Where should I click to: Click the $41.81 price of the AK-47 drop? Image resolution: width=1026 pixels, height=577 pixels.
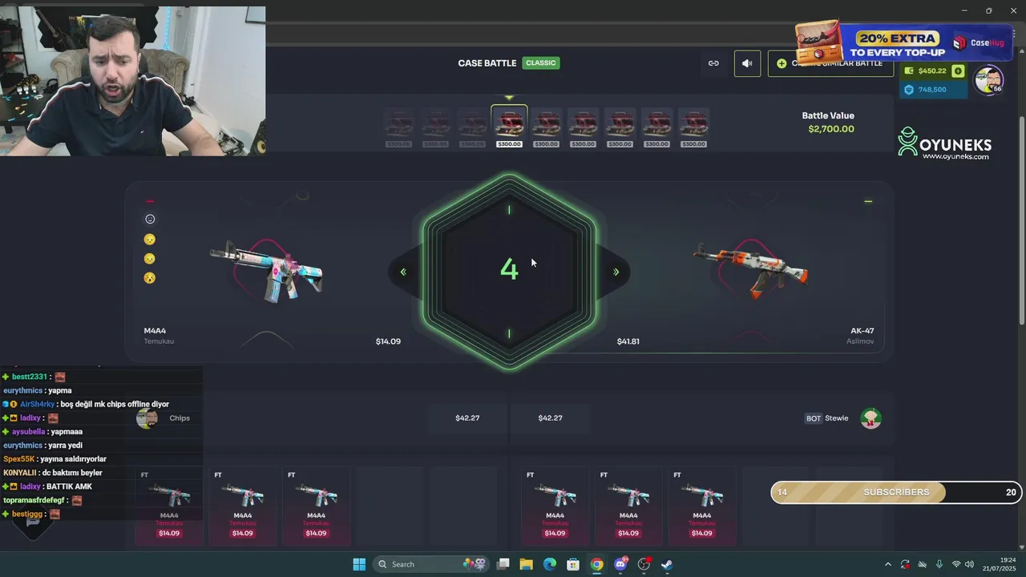[628, 341]
